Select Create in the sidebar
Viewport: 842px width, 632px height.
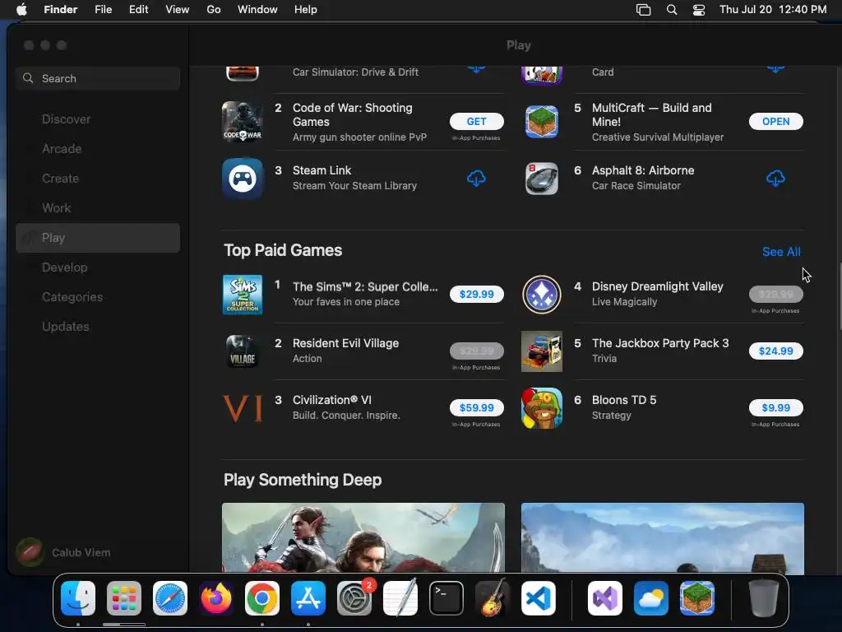click(98, 179)
